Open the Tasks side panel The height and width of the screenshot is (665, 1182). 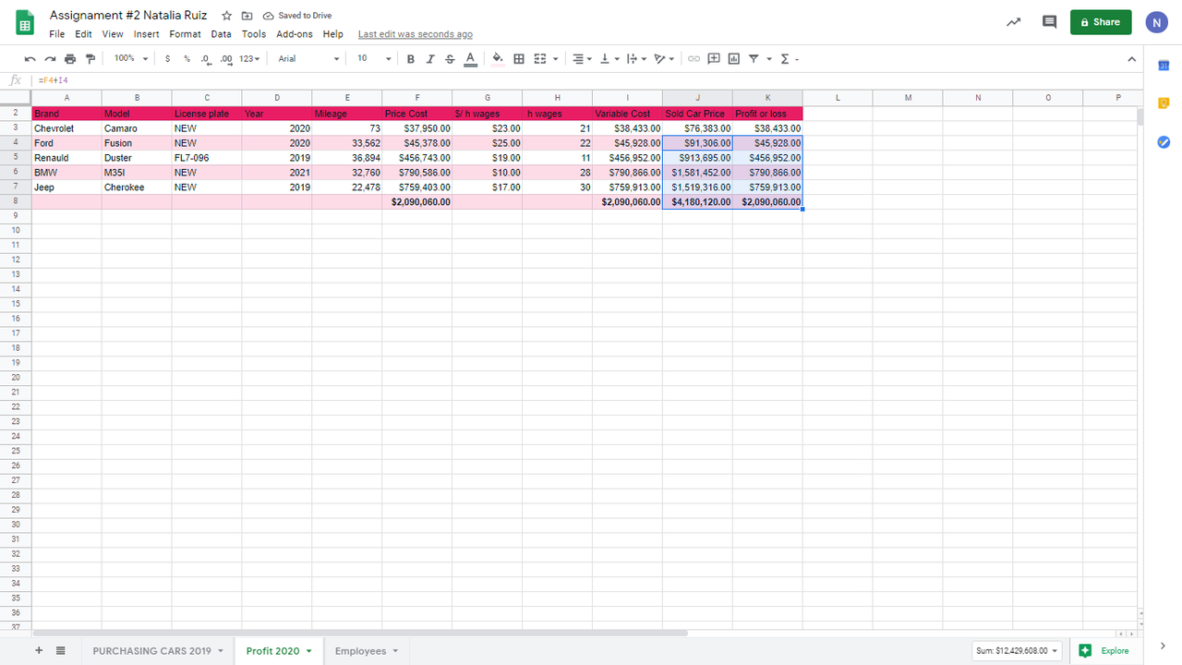(x=1164, y=141)
